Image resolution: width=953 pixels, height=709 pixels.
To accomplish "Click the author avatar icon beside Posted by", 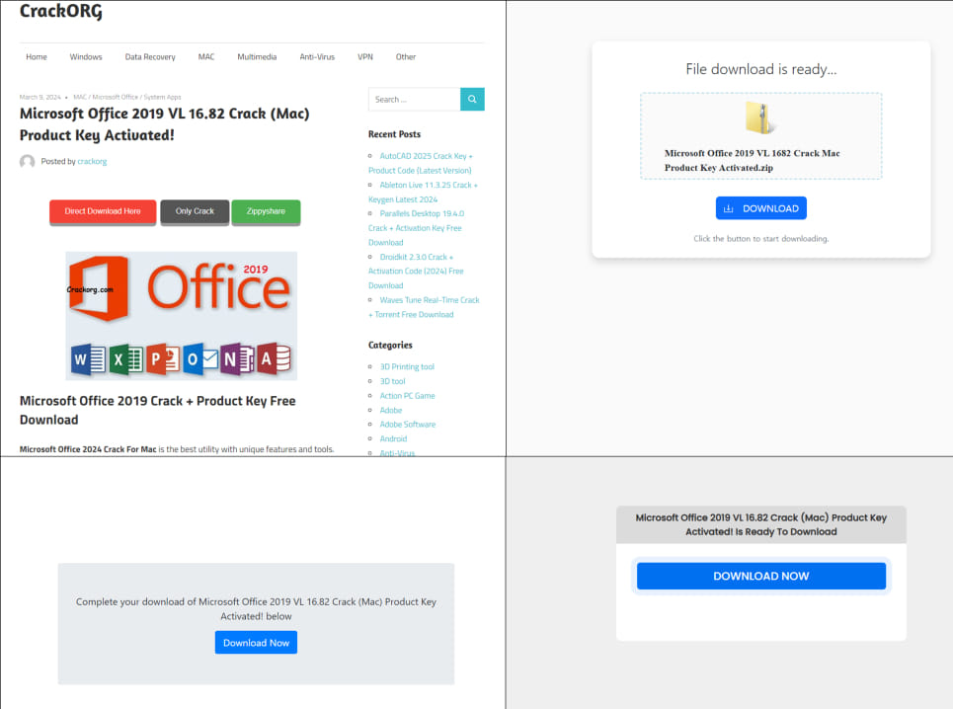I will pyautogui.click(x=28, y=162).
